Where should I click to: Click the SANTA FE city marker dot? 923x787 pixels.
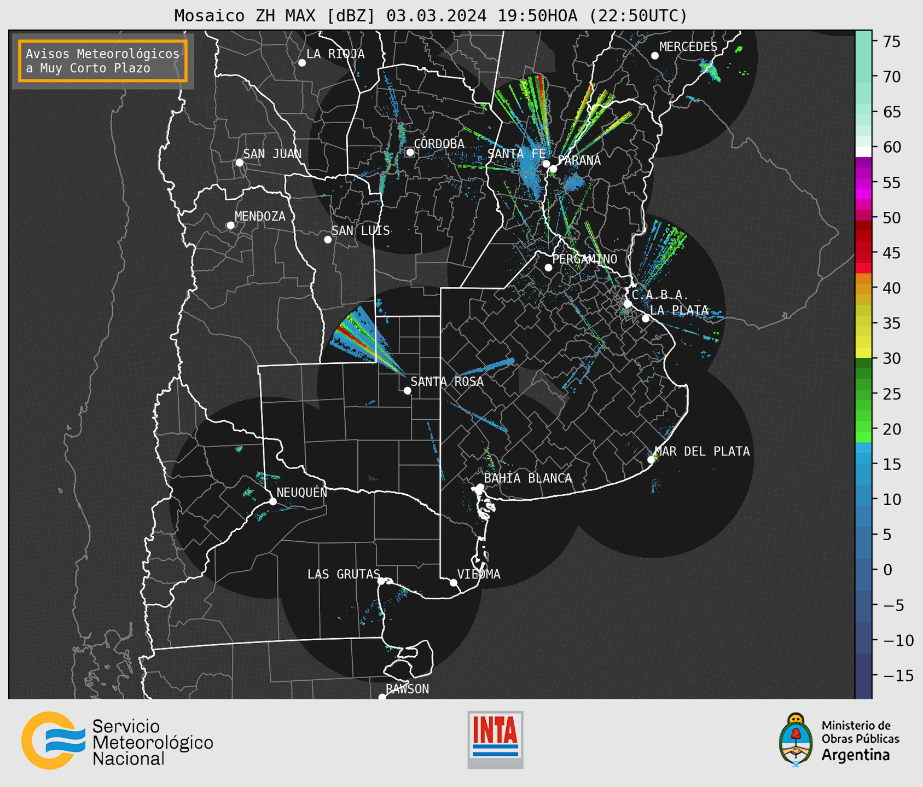pyautogui.click(x=546, y=164)
